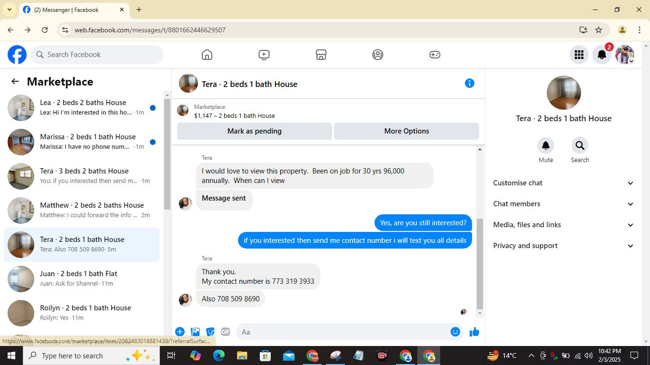Click Tera's header listing photo in chat title

[x=188, y=84]
